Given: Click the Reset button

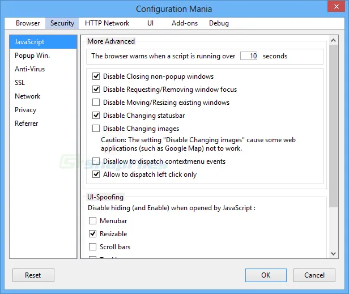Looking at the screenshot, I should [33, 275].
